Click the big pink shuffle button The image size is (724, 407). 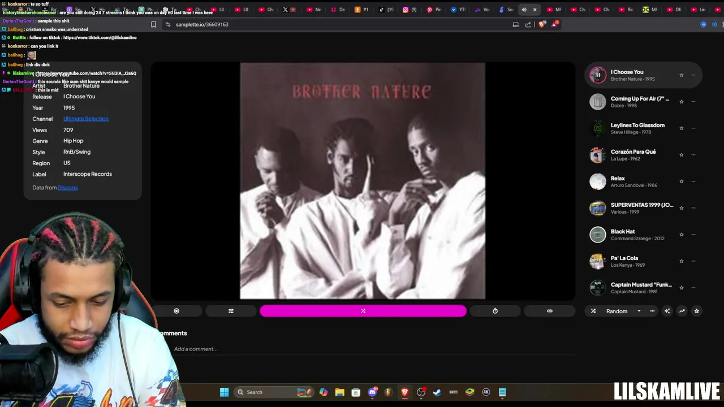click(x=363, y=311)
